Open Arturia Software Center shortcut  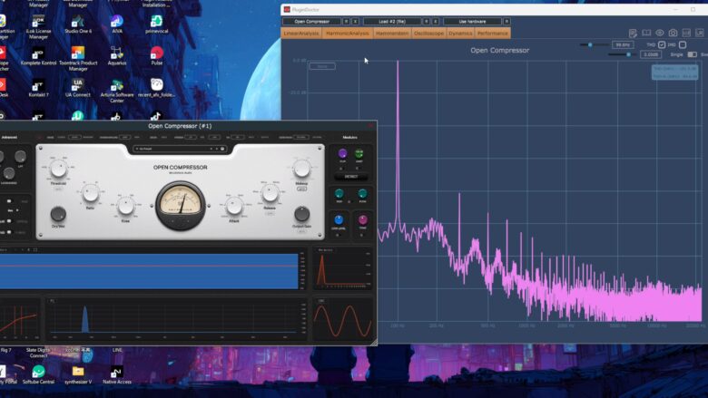(116, 86)
